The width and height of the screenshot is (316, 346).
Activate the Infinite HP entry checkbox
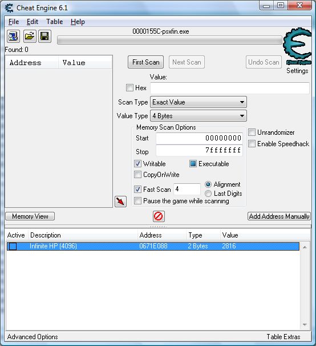click(13, 246)
